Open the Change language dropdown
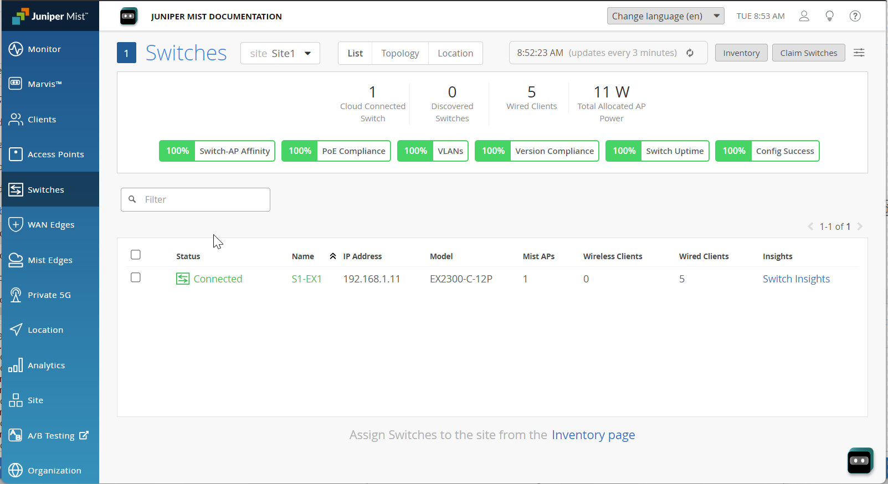888x484 pixels. tap(665, 16)
